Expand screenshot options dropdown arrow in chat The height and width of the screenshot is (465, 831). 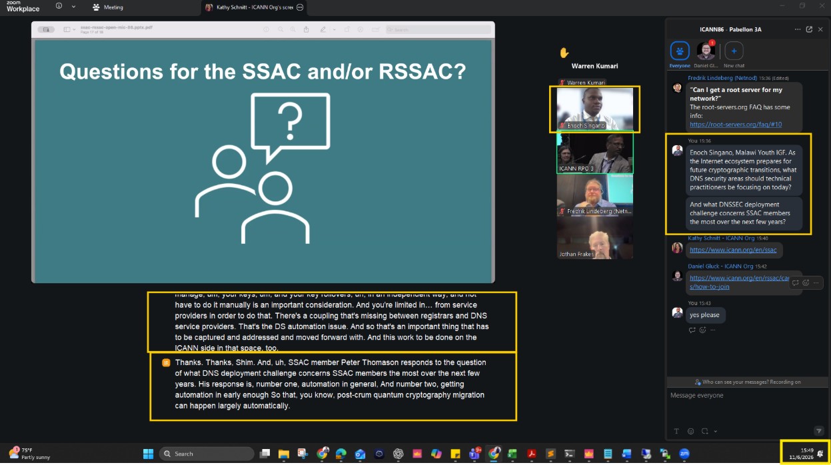[716, 431]
